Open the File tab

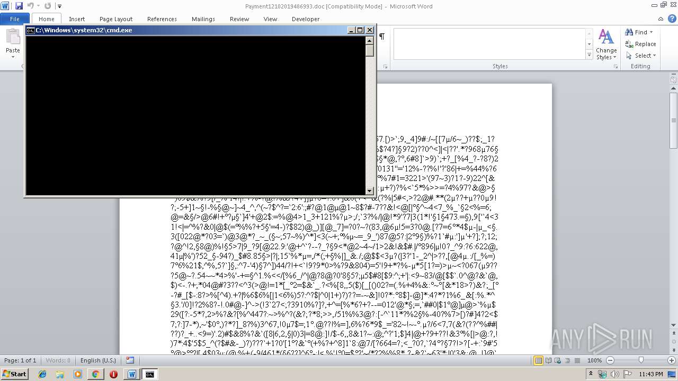[15, 19]
